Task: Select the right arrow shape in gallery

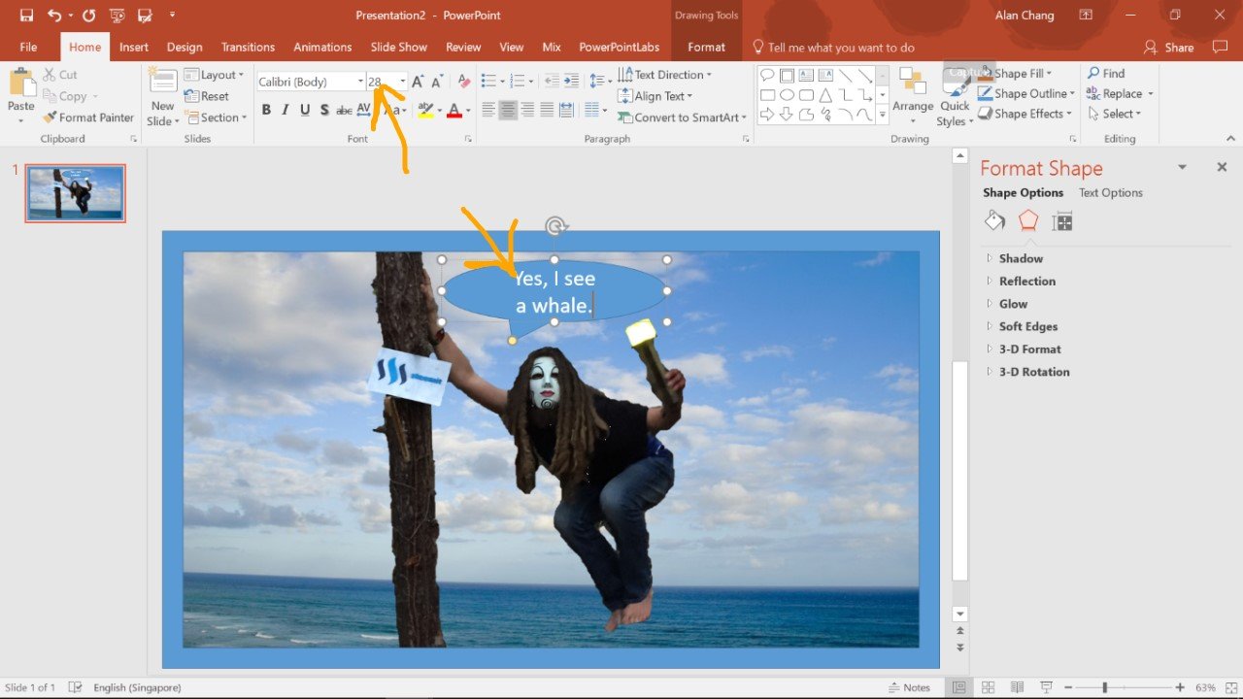Action: pos(767,114)
